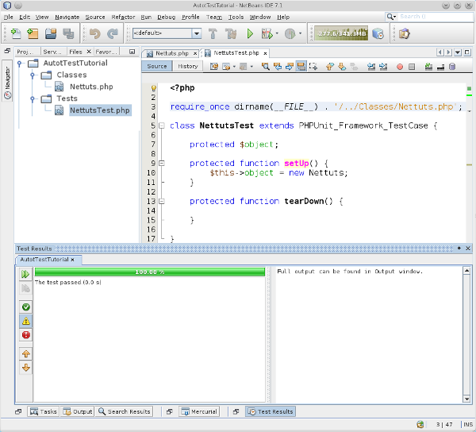Image resolution: width=476 pixels, height=432 pixels.
Task: Click the Open Project toolbar icon
Action: pos(51,33)
